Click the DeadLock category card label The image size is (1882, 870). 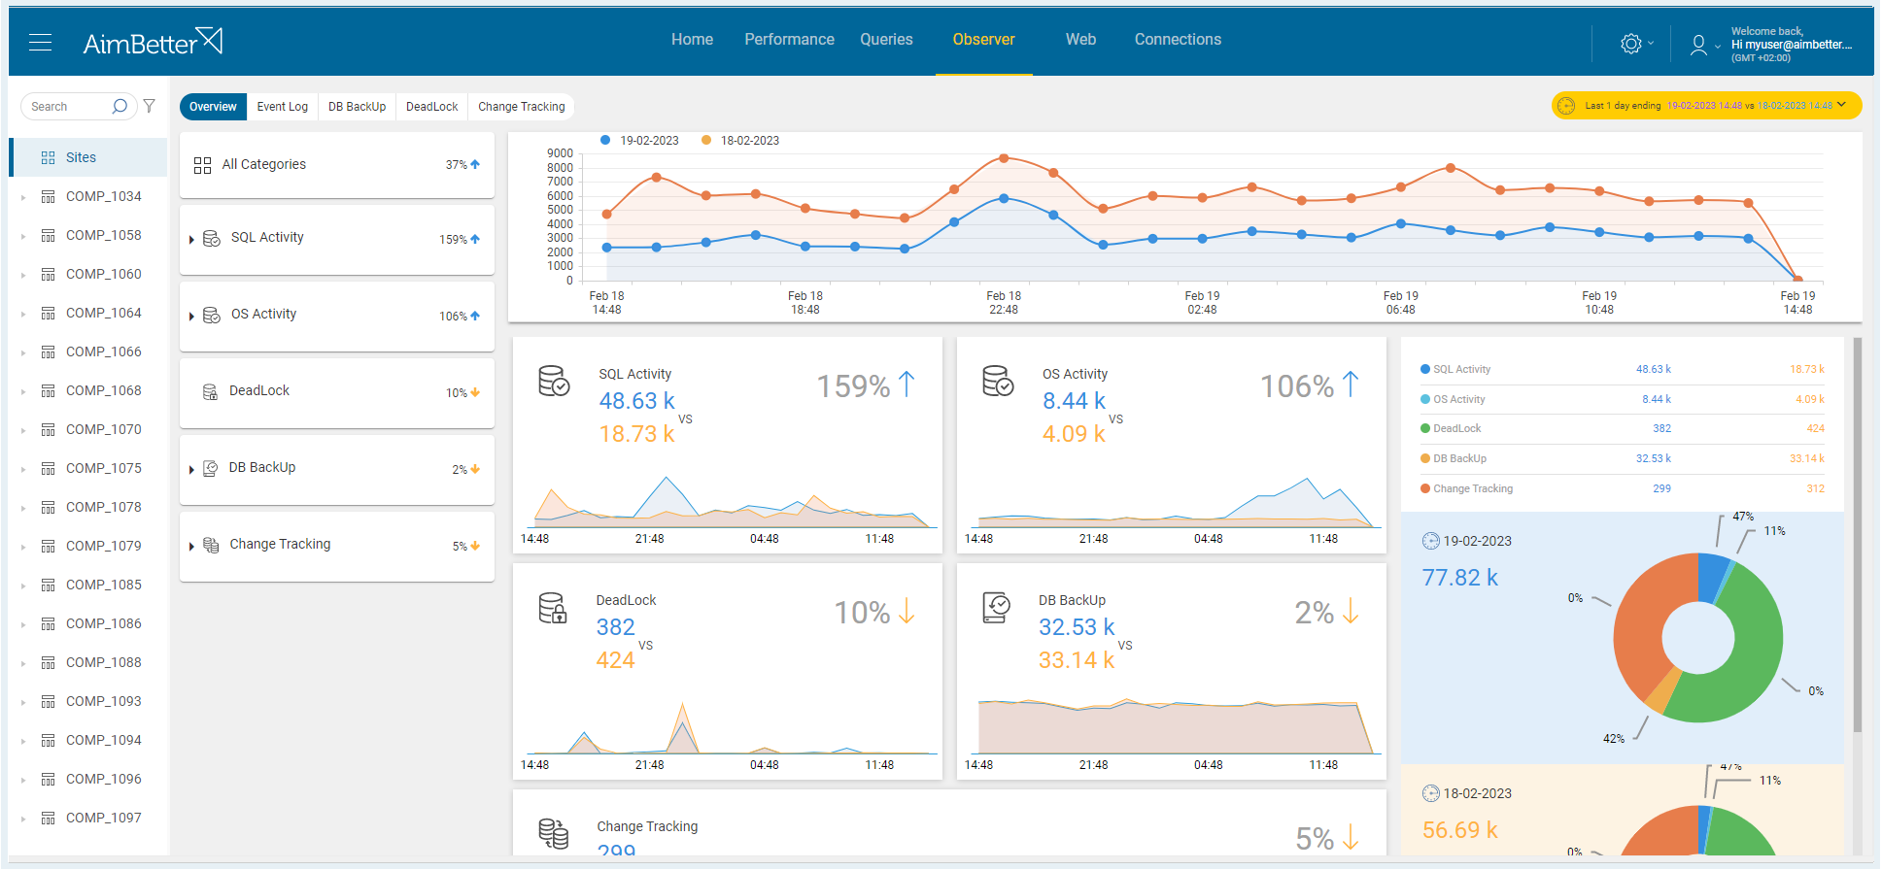point(259,390)
